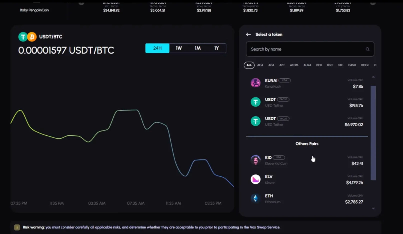The image size is (403, 234).
Task: Filter tokens by BTC
Action: click(340, 65)
